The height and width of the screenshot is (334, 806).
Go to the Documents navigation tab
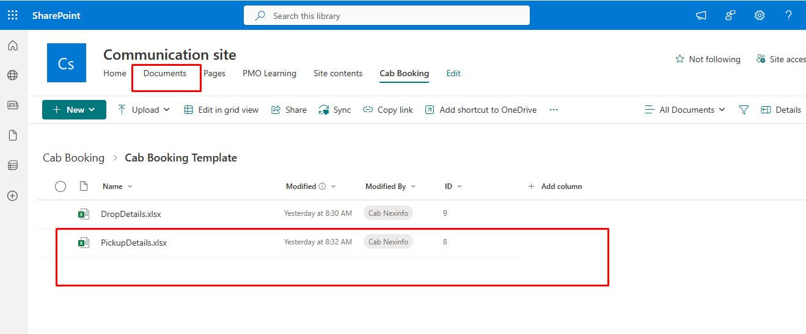pos(164,73)
